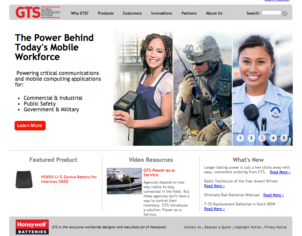Go to the Innovations menu
Image resolution: width=302 pixels, height=236 pixels.
click(162, 13)
